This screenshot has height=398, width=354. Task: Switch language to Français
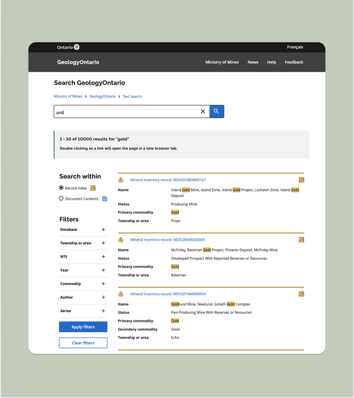(x=295, y=47)
